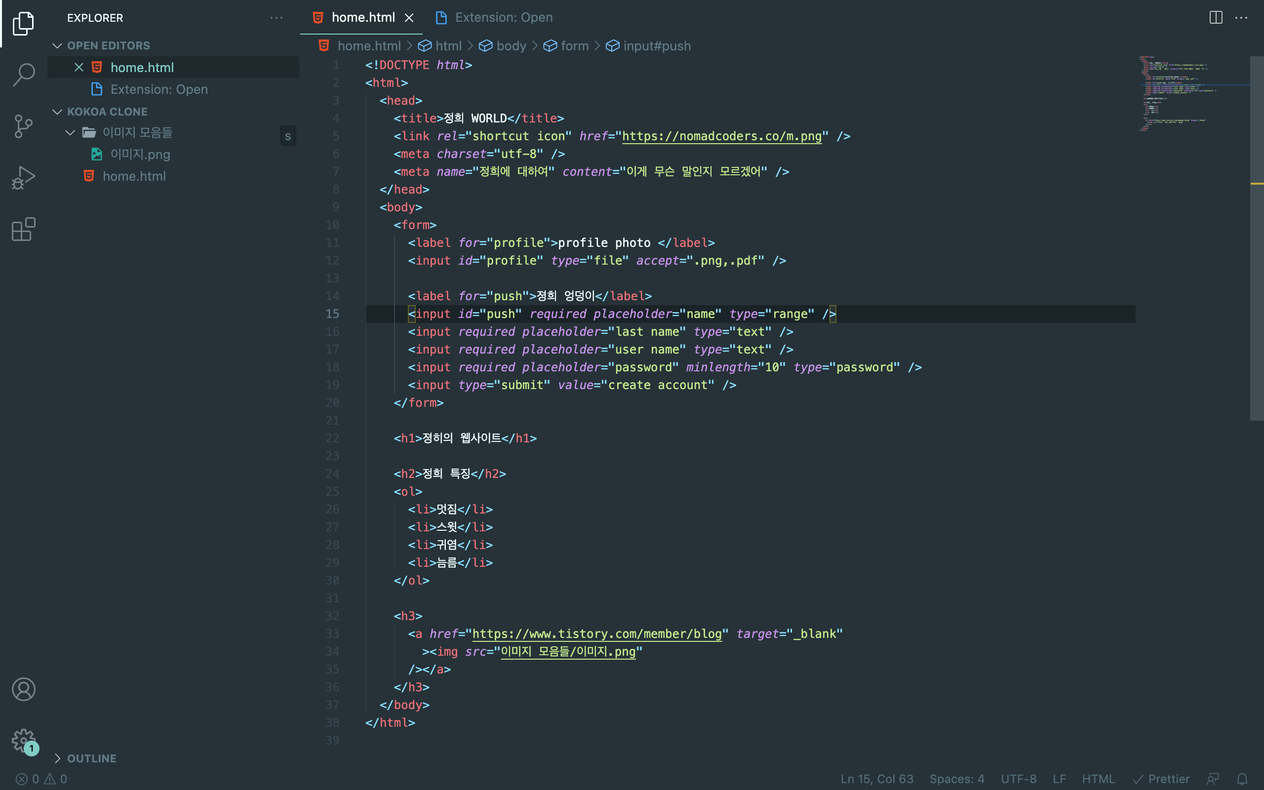Screen dimensions: 1264x790
Task: Close the home.html editor tab
Action: point(409,18)
